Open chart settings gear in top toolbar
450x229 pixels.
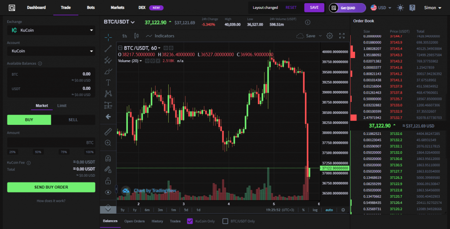[x=330, y=36]
